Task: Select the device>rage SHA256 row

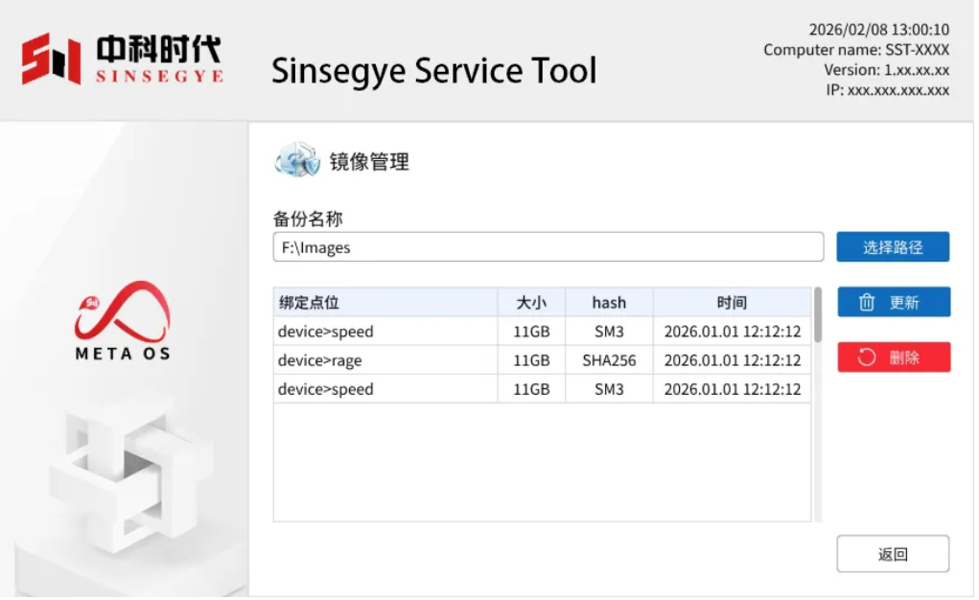Action: (x=542, y=360)
